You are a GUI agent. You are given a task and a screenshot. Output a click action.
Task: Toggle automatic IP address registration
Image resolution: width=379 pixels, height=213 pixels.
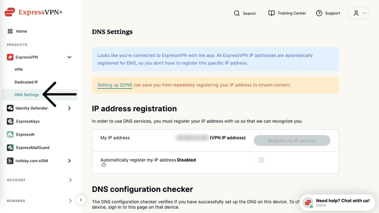pyautogui.click(x=259, y=160)
